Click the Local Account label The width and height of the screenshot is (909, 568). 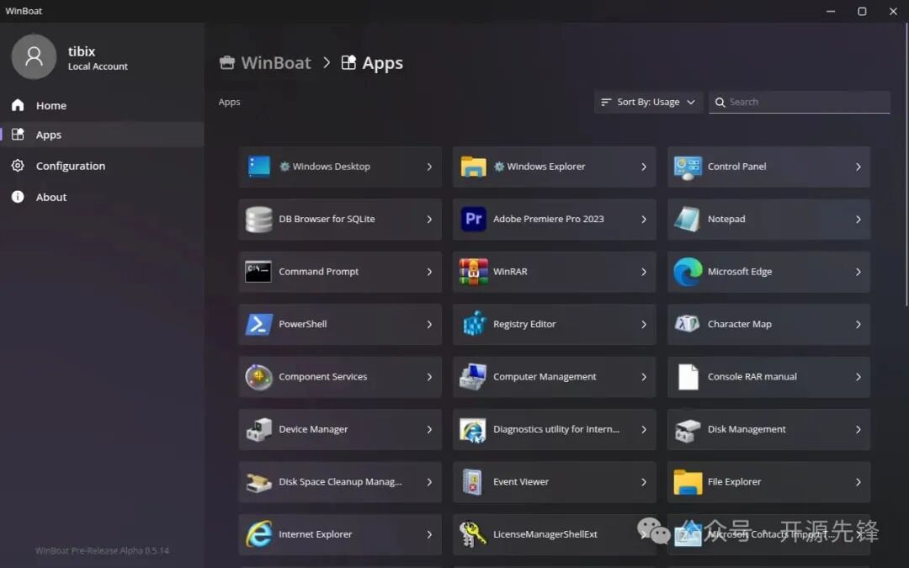[x=98, y=66]
